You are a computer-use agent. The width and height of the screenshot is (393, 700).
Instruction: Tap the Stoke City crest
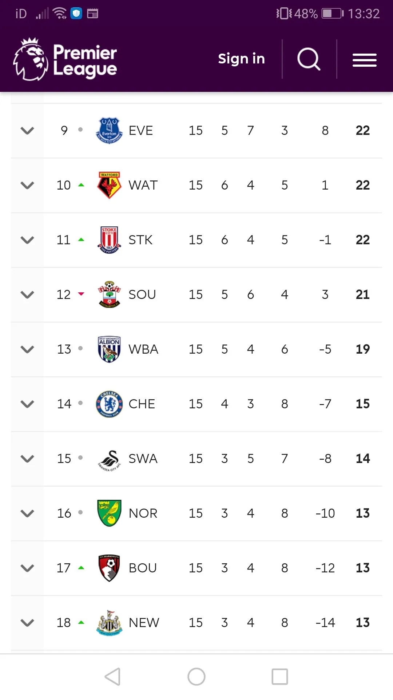tap(109, 240)
